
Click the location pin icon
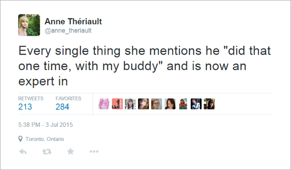pos(20,139)
